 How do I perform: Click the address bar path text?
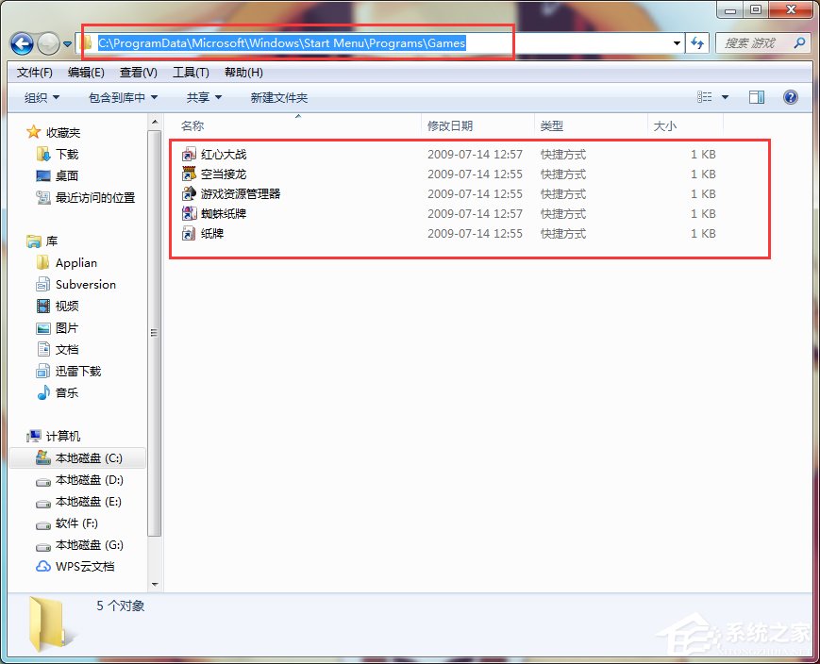pyautogui.click(x=281, y=42)
